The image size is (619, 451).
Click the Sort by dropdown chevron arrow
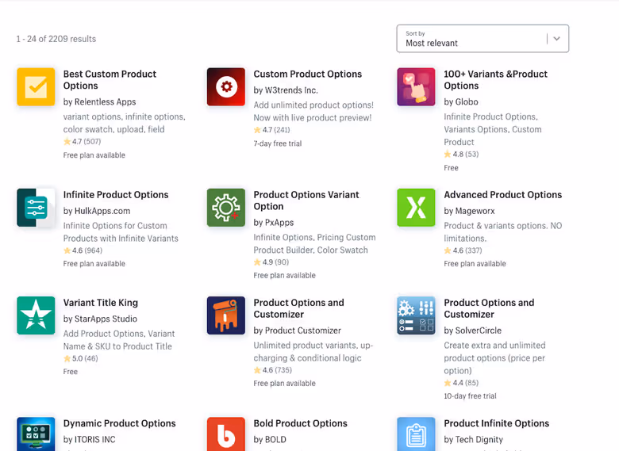coord(556,39)
